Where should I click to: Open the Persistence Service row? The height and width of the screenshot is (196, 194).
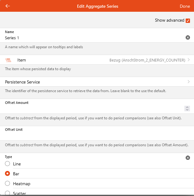[93, 82]
